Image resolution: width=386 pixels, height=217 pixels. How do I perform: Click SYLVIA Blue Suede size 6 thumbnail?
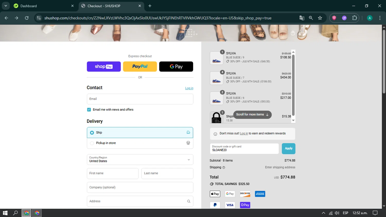click(x=216, y=98)
